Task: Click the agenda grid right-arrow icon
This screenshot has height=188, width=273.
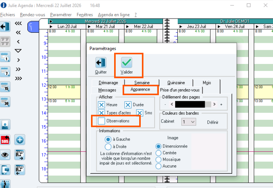Action: click(20, 154)
